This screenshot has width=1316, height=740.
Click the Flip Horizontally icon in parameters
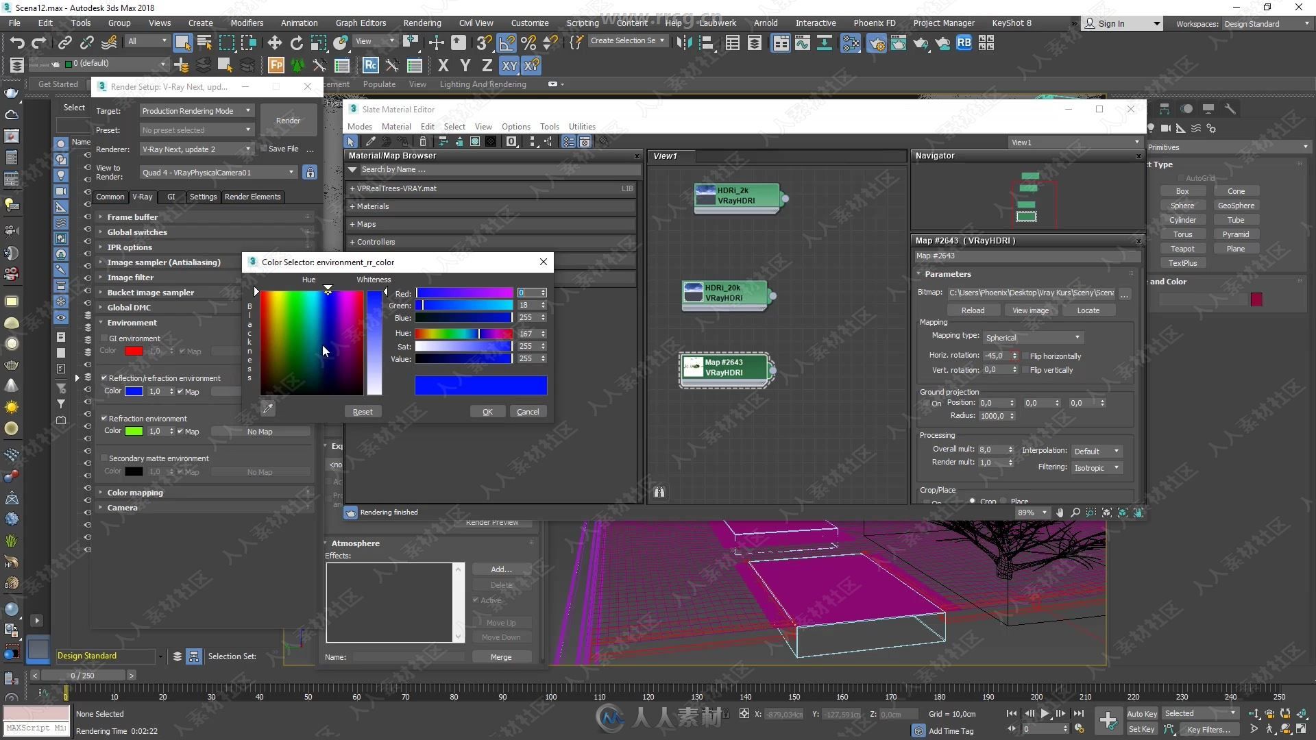click(1025, 355)
